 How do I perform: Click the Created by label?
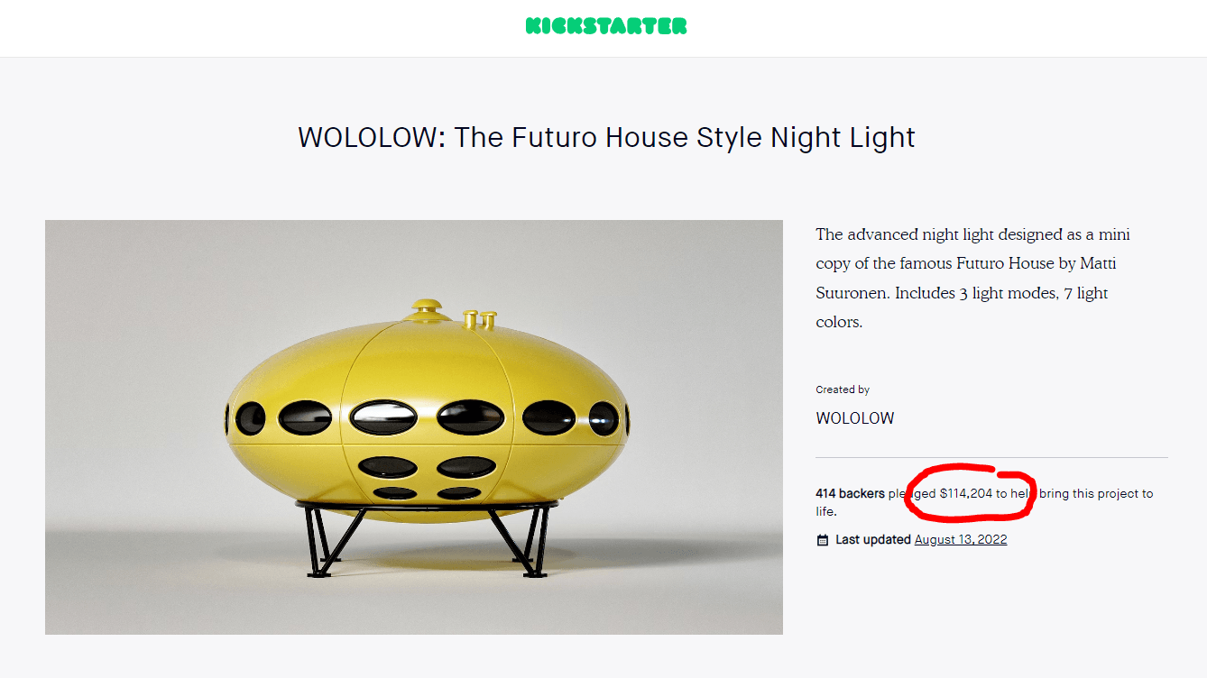843,389
